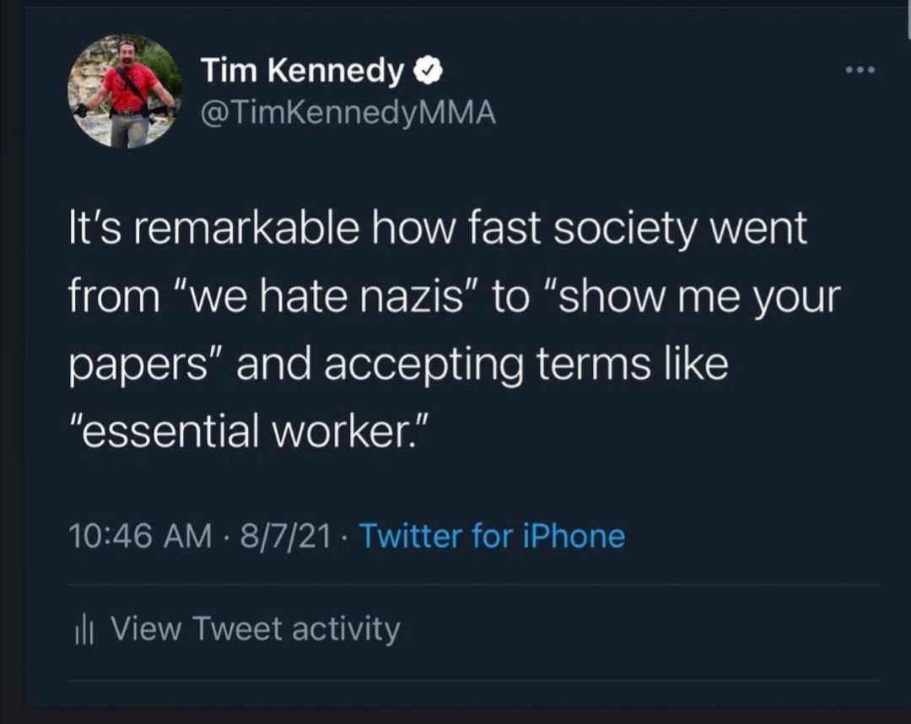The image size is (911, 724).
Task: Click the blue verified checkmark badge
Action: [429, 73]
